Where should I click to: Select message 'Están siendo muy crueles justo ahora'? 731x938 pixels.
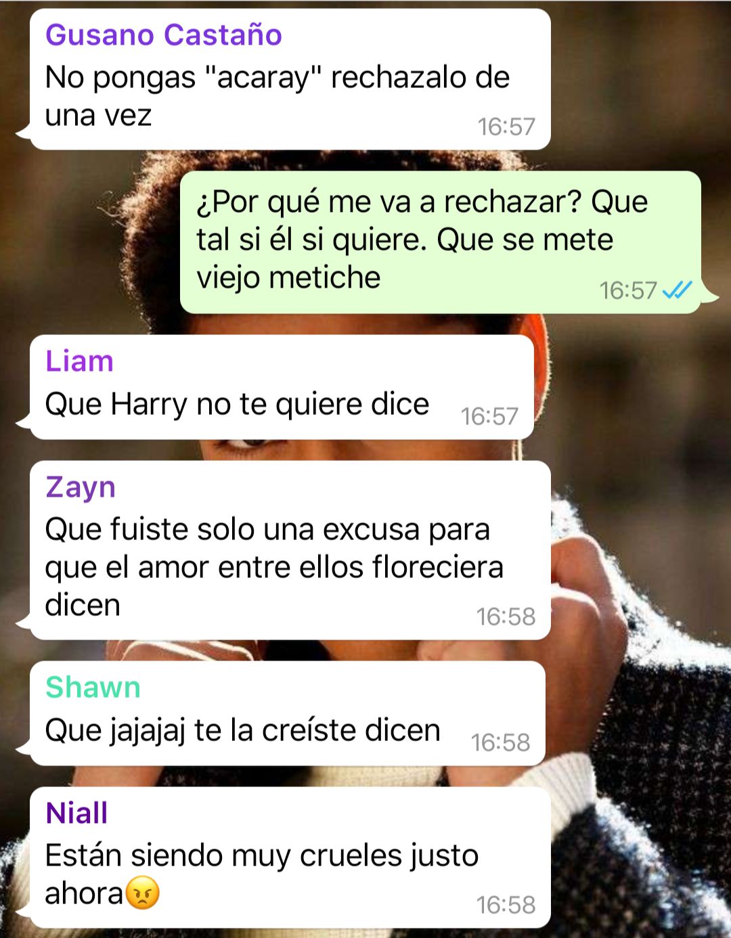[290, 857]
